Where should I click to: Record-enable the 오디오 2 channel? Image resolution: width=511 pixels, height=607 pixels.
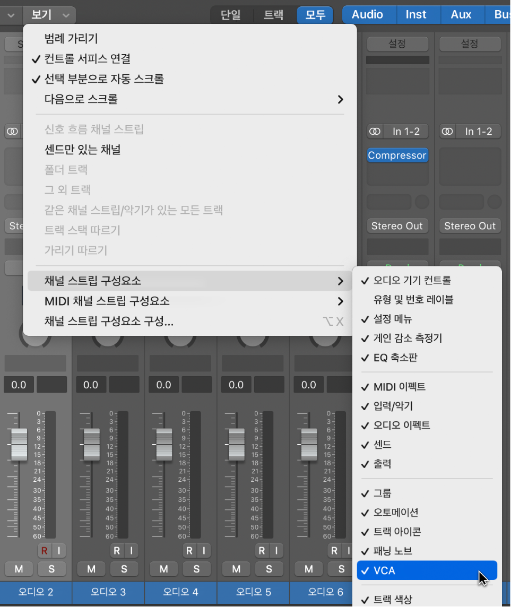[44, 550]
